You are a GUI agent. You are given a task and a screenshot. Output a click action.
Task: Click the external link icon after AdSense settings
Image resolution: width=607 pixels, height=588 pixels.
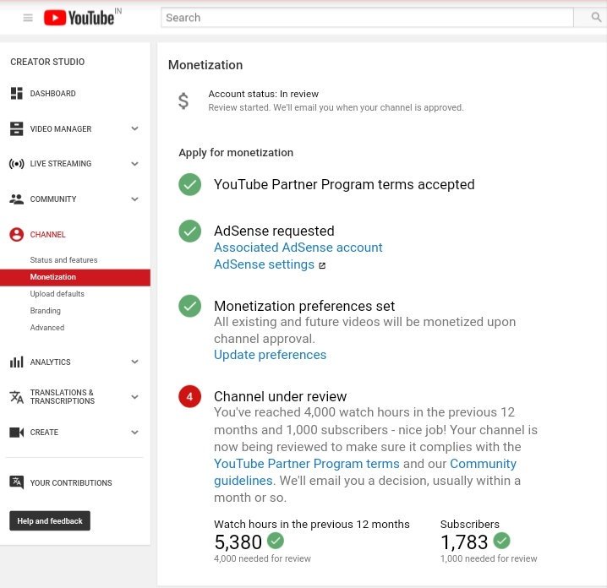click(322, 265)
